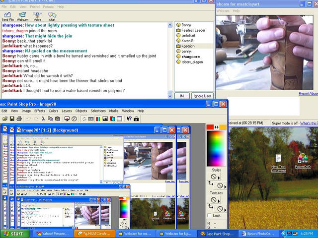Paste clipboard in Paint Shop Pro toolbar

click(x=58, y=119)
